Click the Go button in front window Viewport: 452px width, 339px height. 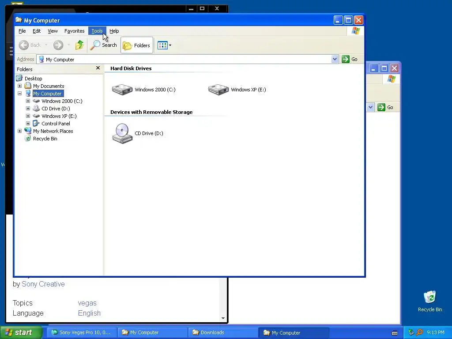point(350,59)
